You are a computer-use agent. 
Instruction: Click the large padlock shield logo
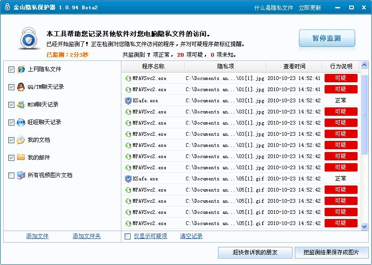tap(29, 39)
